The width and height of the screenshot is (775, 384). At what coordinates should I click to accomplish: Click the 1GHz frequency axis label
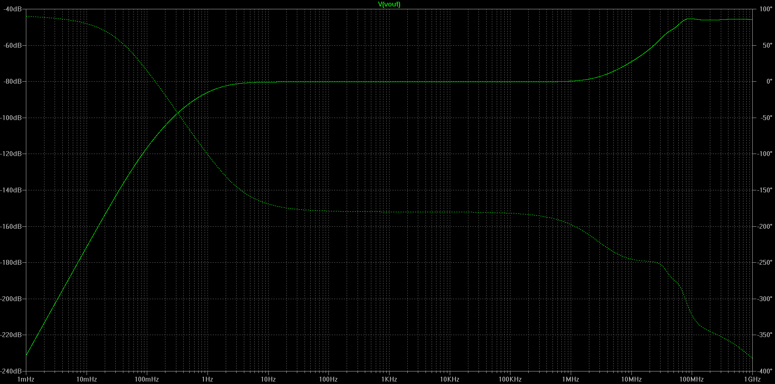(x=752, y=379)
